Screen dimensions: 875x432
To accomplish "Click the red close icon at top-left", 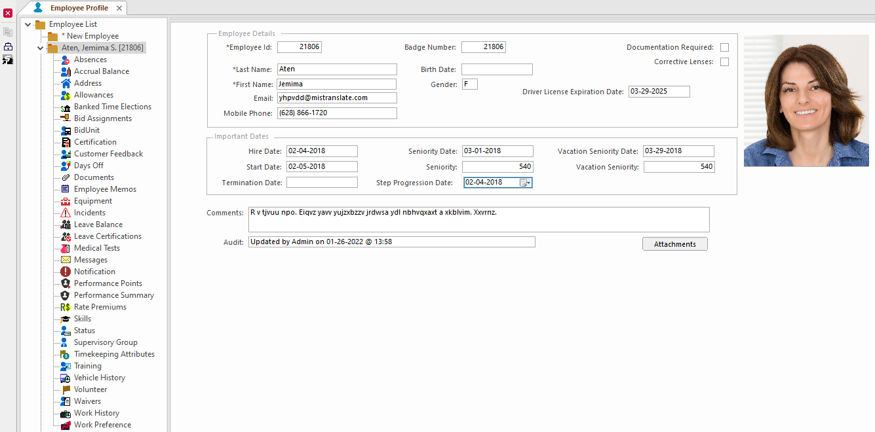I will (x=8, y=13).
